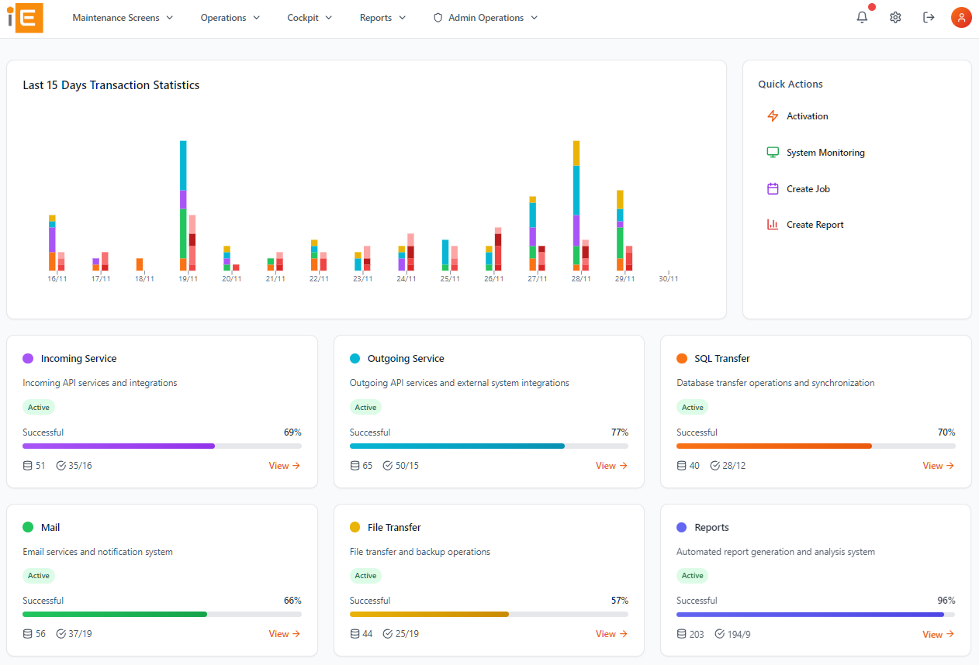Expand the Maintenance Screens dropdown
Image resolution: width=979 pixels, height=665 pixels.
pos(122,17)
